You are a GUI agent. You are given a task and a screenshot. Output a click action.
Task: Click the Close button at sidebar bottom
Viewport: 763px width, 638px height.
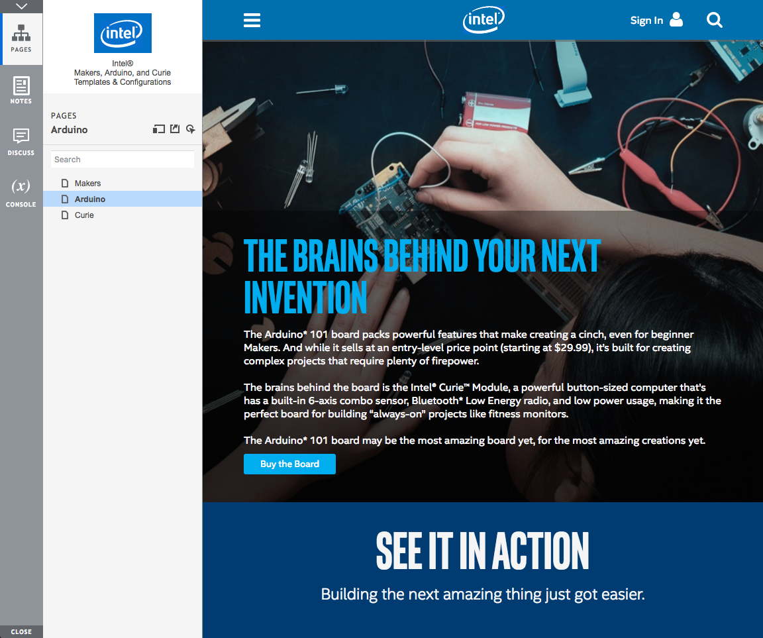[x=21, y=631]
